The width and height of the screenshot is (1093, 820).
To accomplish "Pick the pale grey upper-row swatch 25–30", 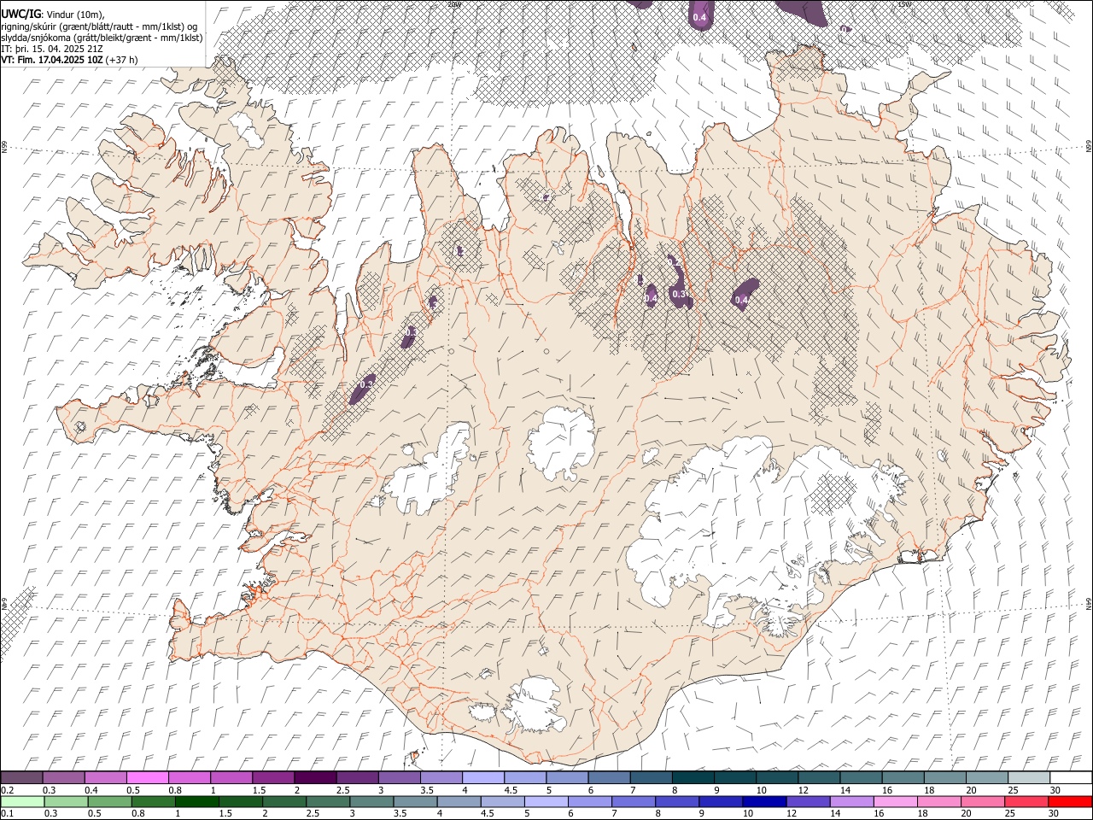I will click(1028, 777).
